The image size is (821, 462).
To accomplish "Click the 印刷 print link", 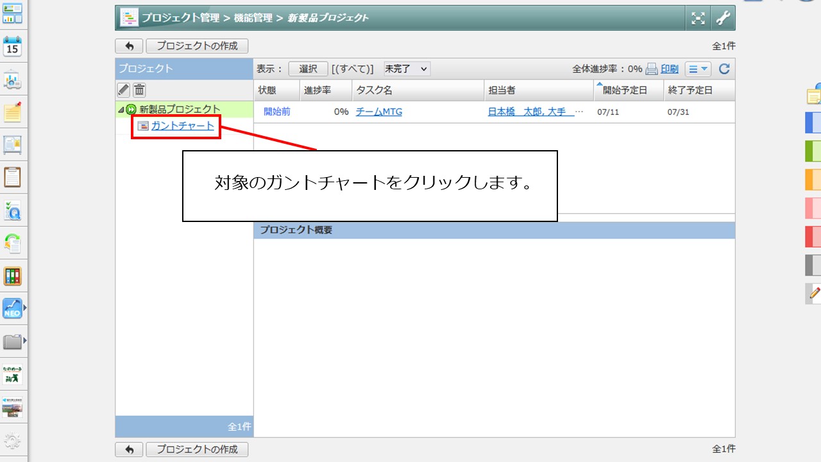I will coord(669,69).
